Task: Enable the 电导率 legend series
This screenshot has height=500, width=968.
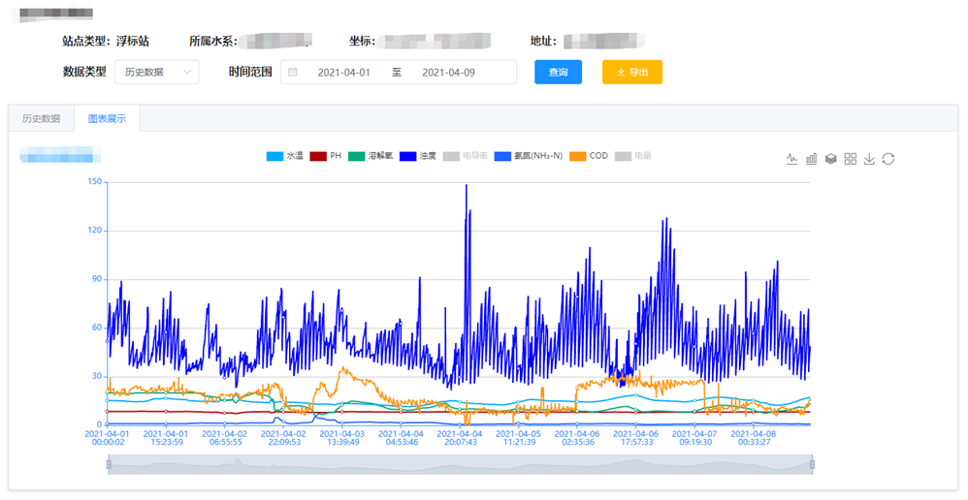Action: 465,156
